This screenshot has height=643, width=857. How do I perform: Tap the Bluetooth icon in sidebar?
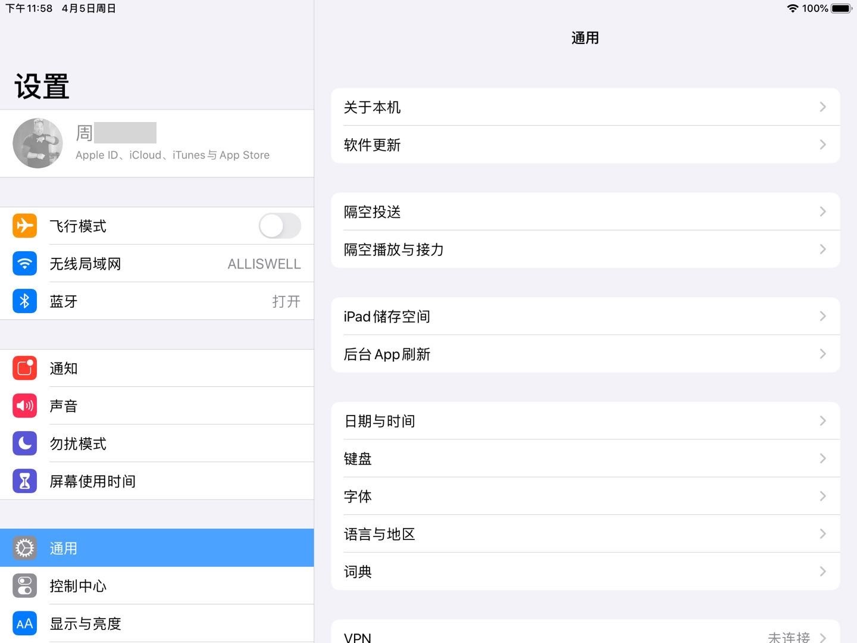[24, 301]
